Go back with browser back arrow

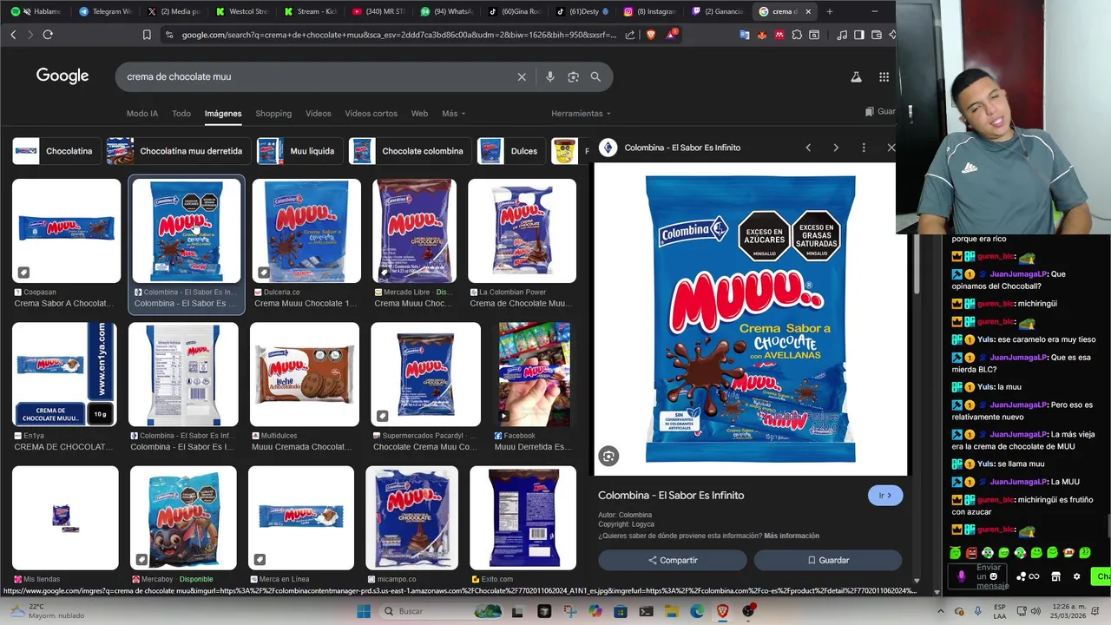pos(13,35)
